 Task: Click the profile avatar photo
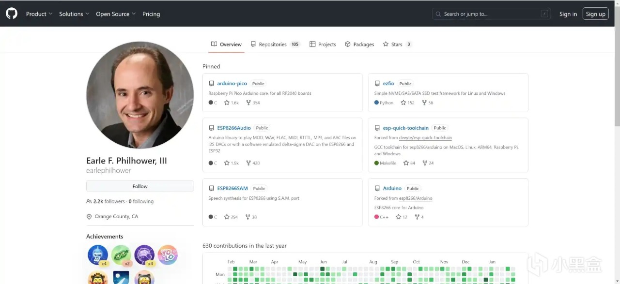point(140,95)
